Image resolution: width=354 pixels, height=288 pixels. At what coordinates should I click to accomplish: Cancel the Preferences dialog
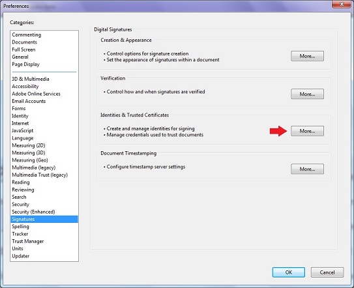327,272
